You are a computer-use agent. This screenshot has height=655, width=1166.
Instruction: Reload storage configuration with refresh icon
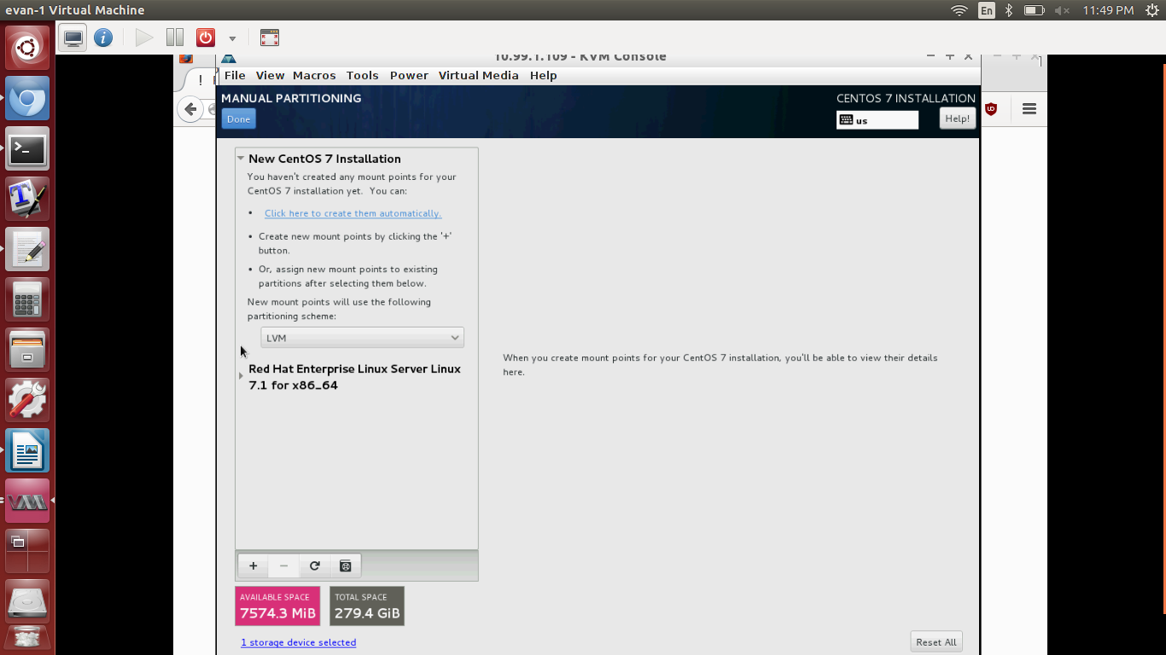(315, 565)
